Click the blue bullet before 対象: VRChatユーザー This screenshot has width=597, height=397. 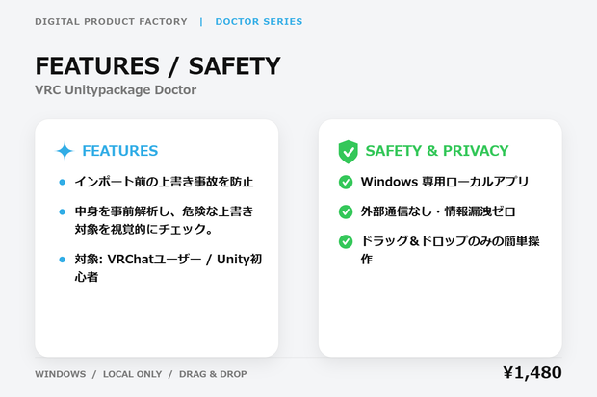[x=63, y=260]
